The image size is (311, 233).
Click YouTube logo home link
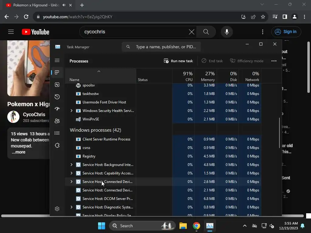tap(36, 32)
